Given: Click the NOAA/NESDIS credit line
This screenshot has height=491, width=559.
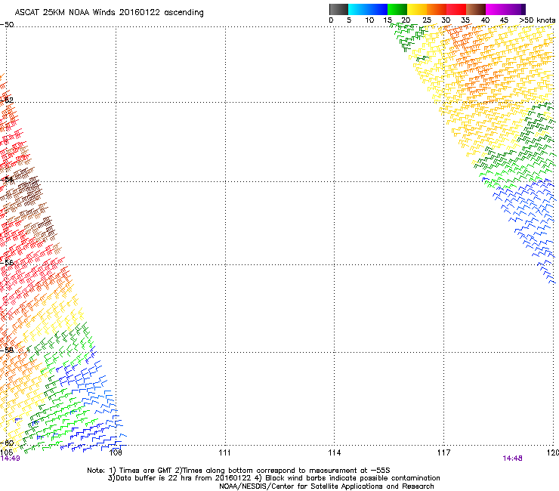Looking at the screenshot, I should tap(326, 486).
